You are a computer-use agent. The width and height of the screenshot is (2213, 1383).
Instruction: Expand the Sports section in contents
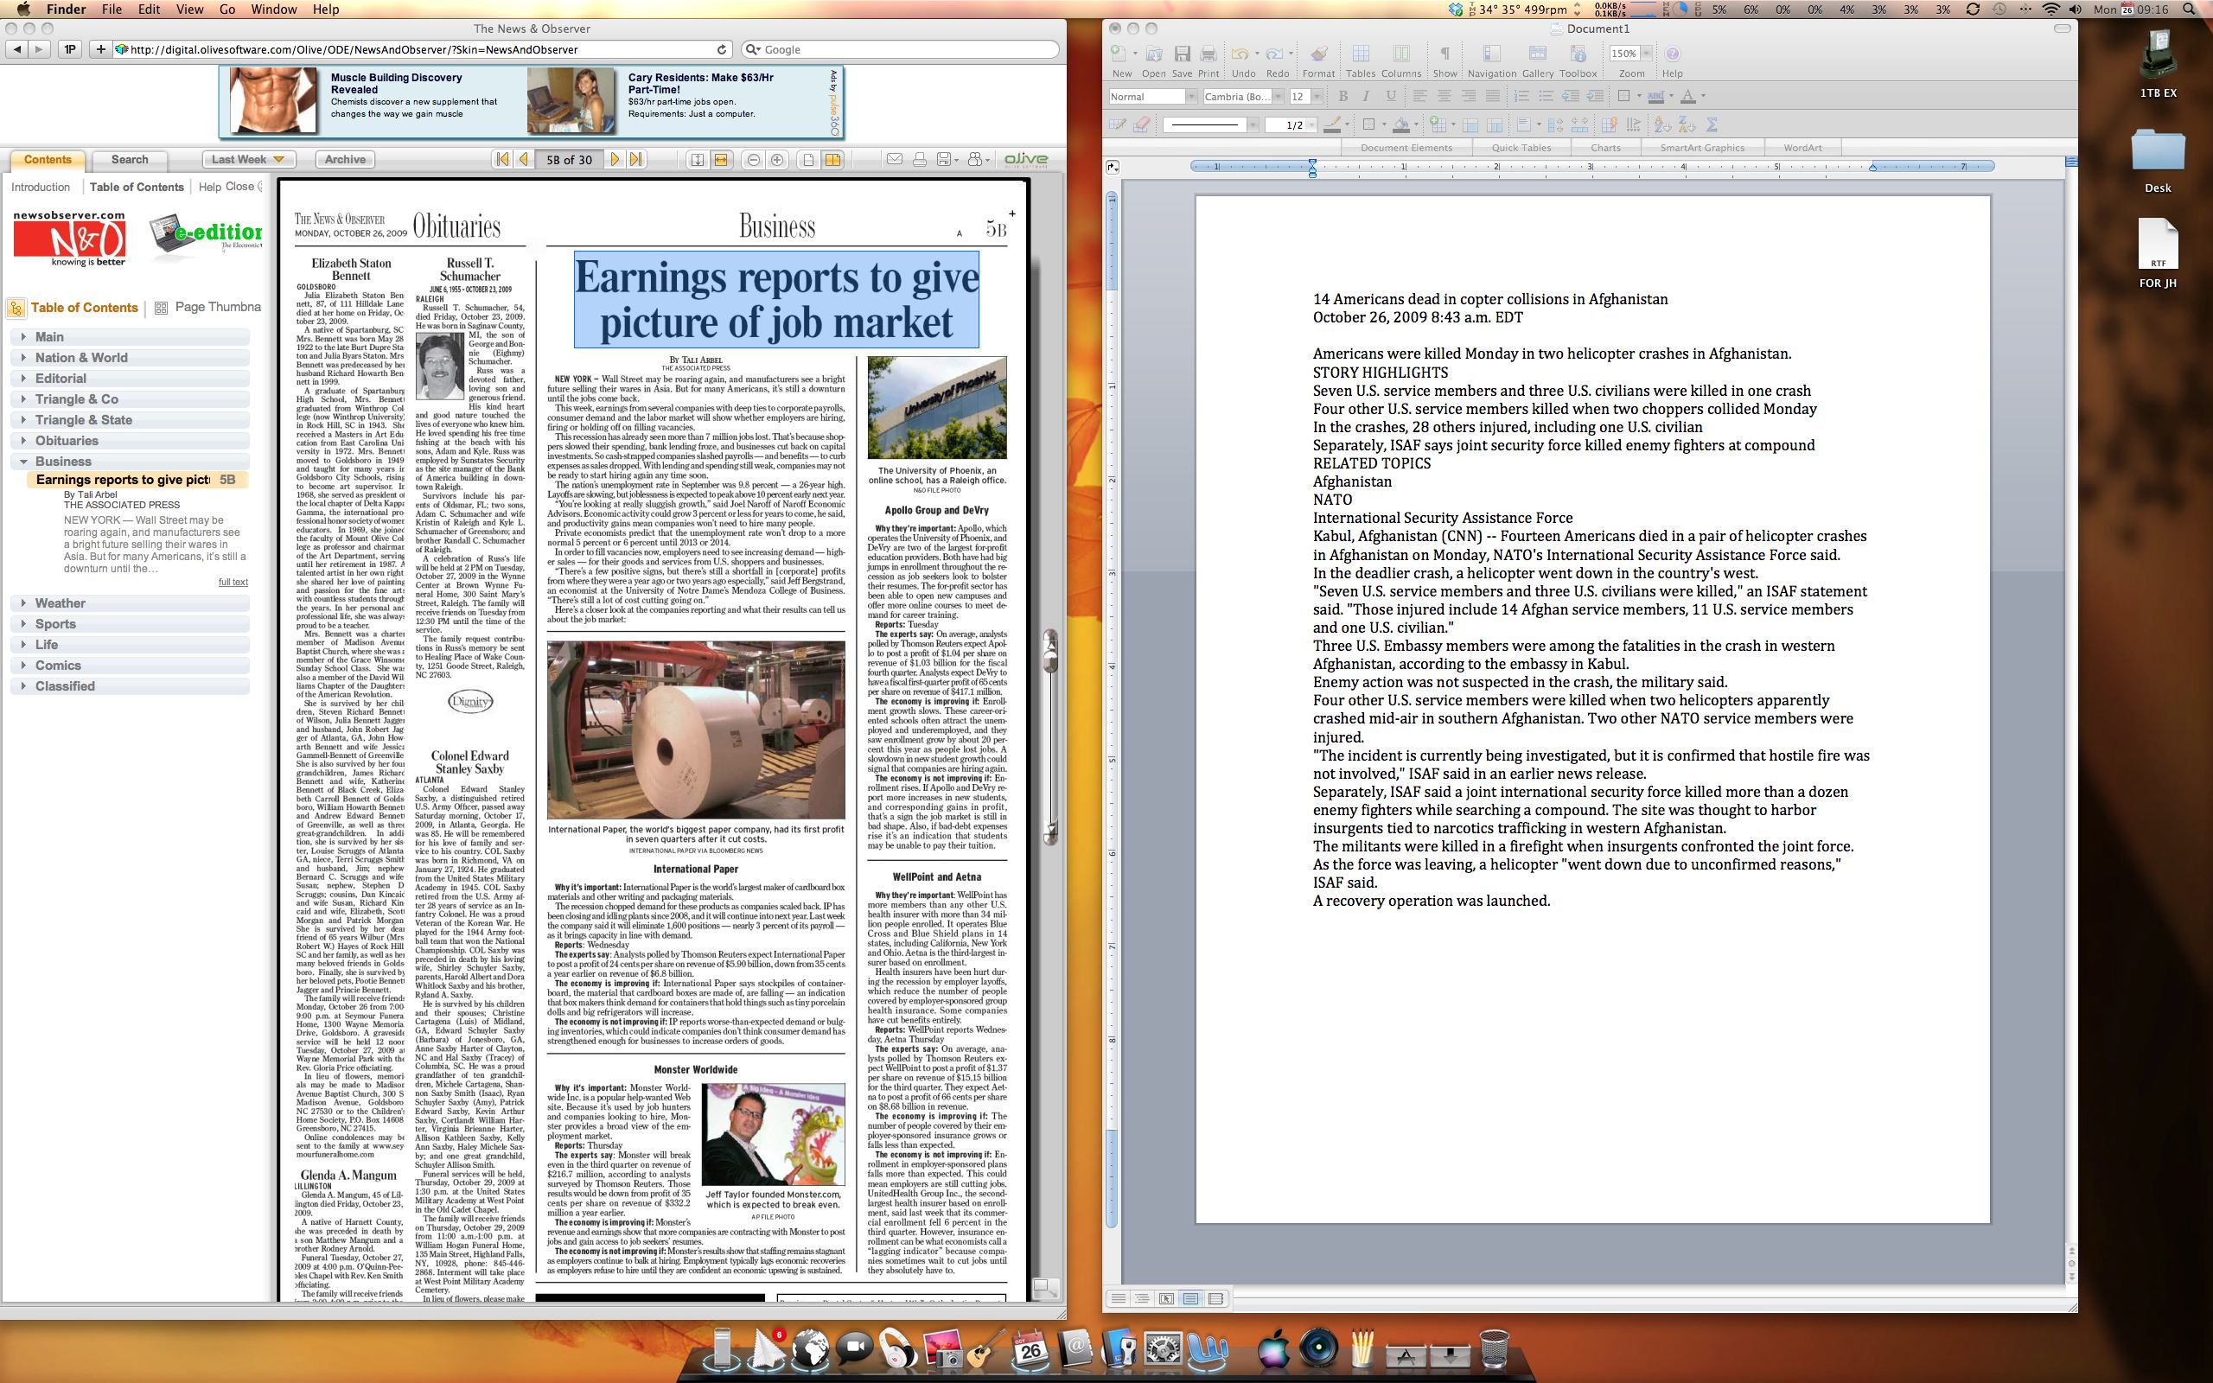tap(130, 624)
